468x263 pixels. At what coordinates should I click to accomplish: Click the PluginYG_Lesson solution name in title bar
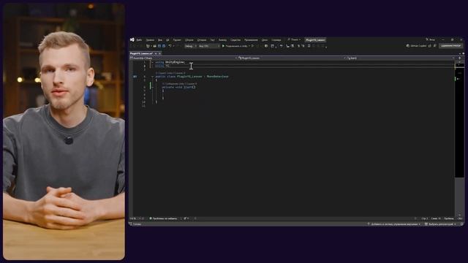coord(315,39)
